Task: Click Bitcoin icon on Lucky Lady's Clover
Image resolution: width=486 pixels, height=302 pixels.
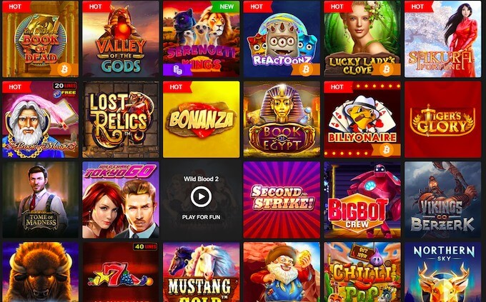Action: click(x=386, y=69)
